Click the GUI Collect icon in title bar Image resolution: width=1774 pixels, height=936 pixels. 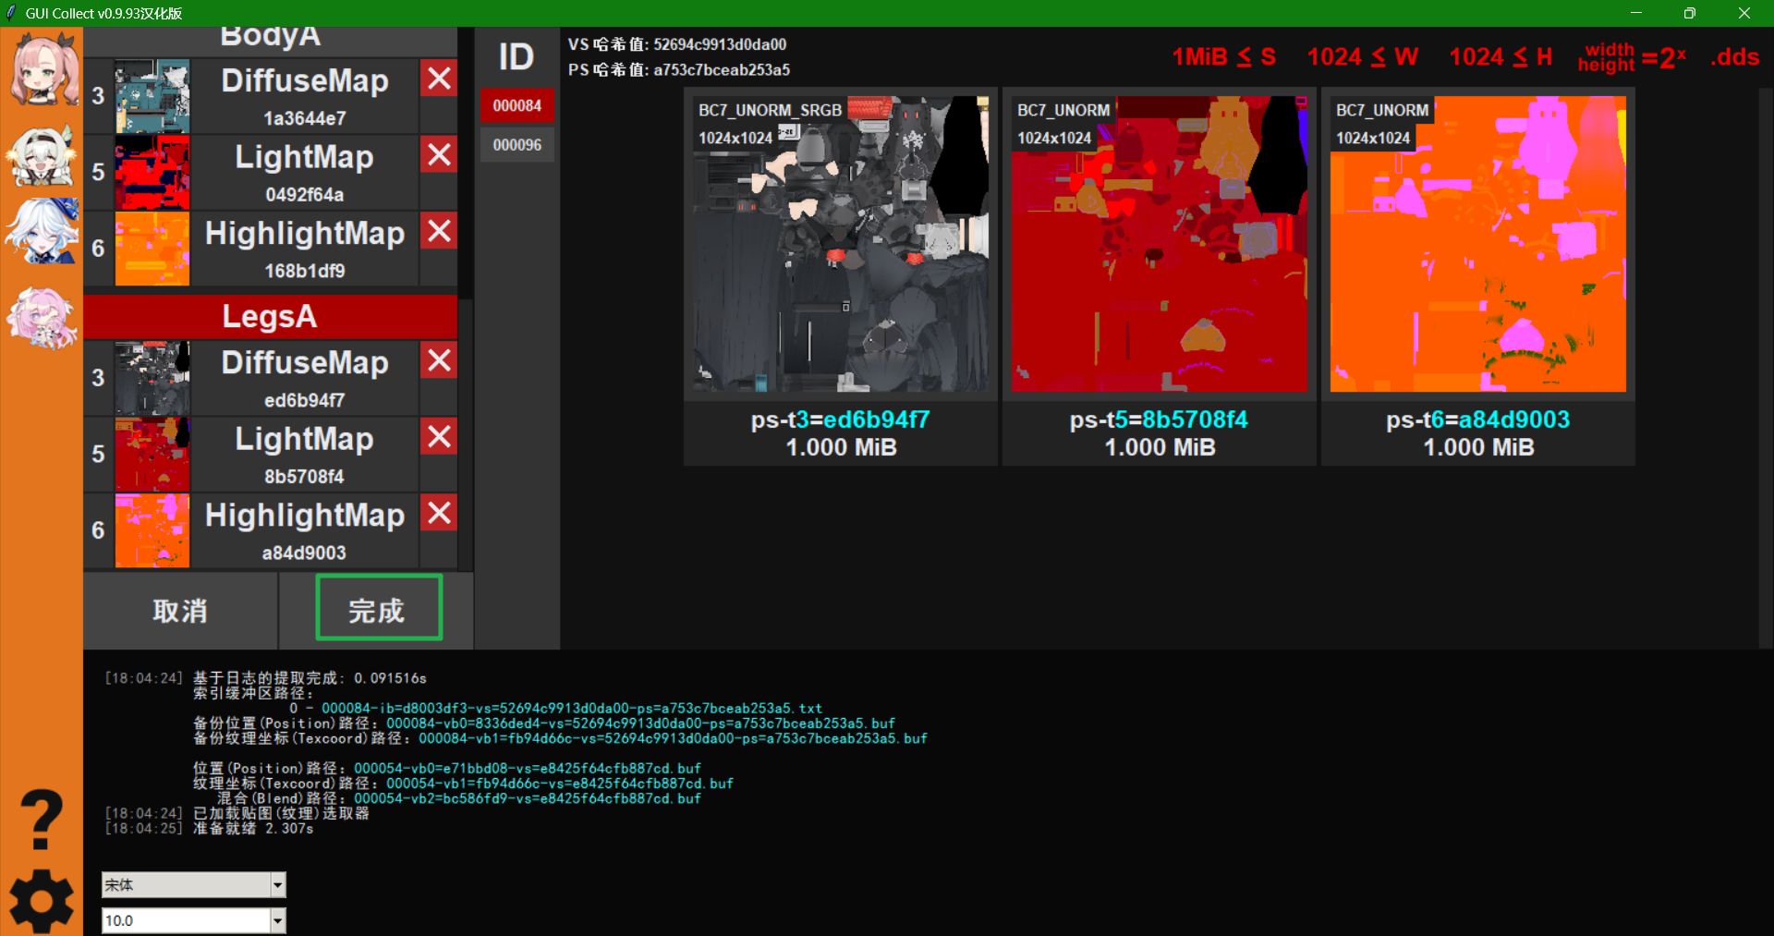click(x=11, y=13)
